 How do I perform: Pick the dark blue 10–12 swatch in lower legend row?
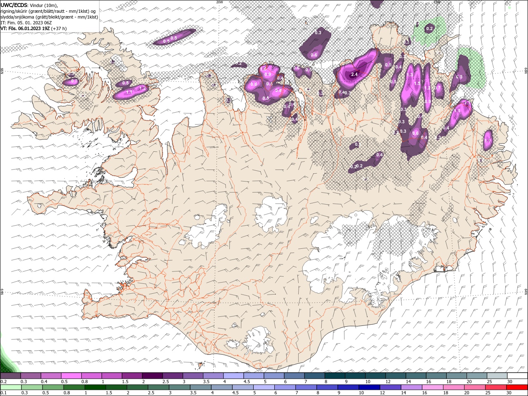pos(369,387)
